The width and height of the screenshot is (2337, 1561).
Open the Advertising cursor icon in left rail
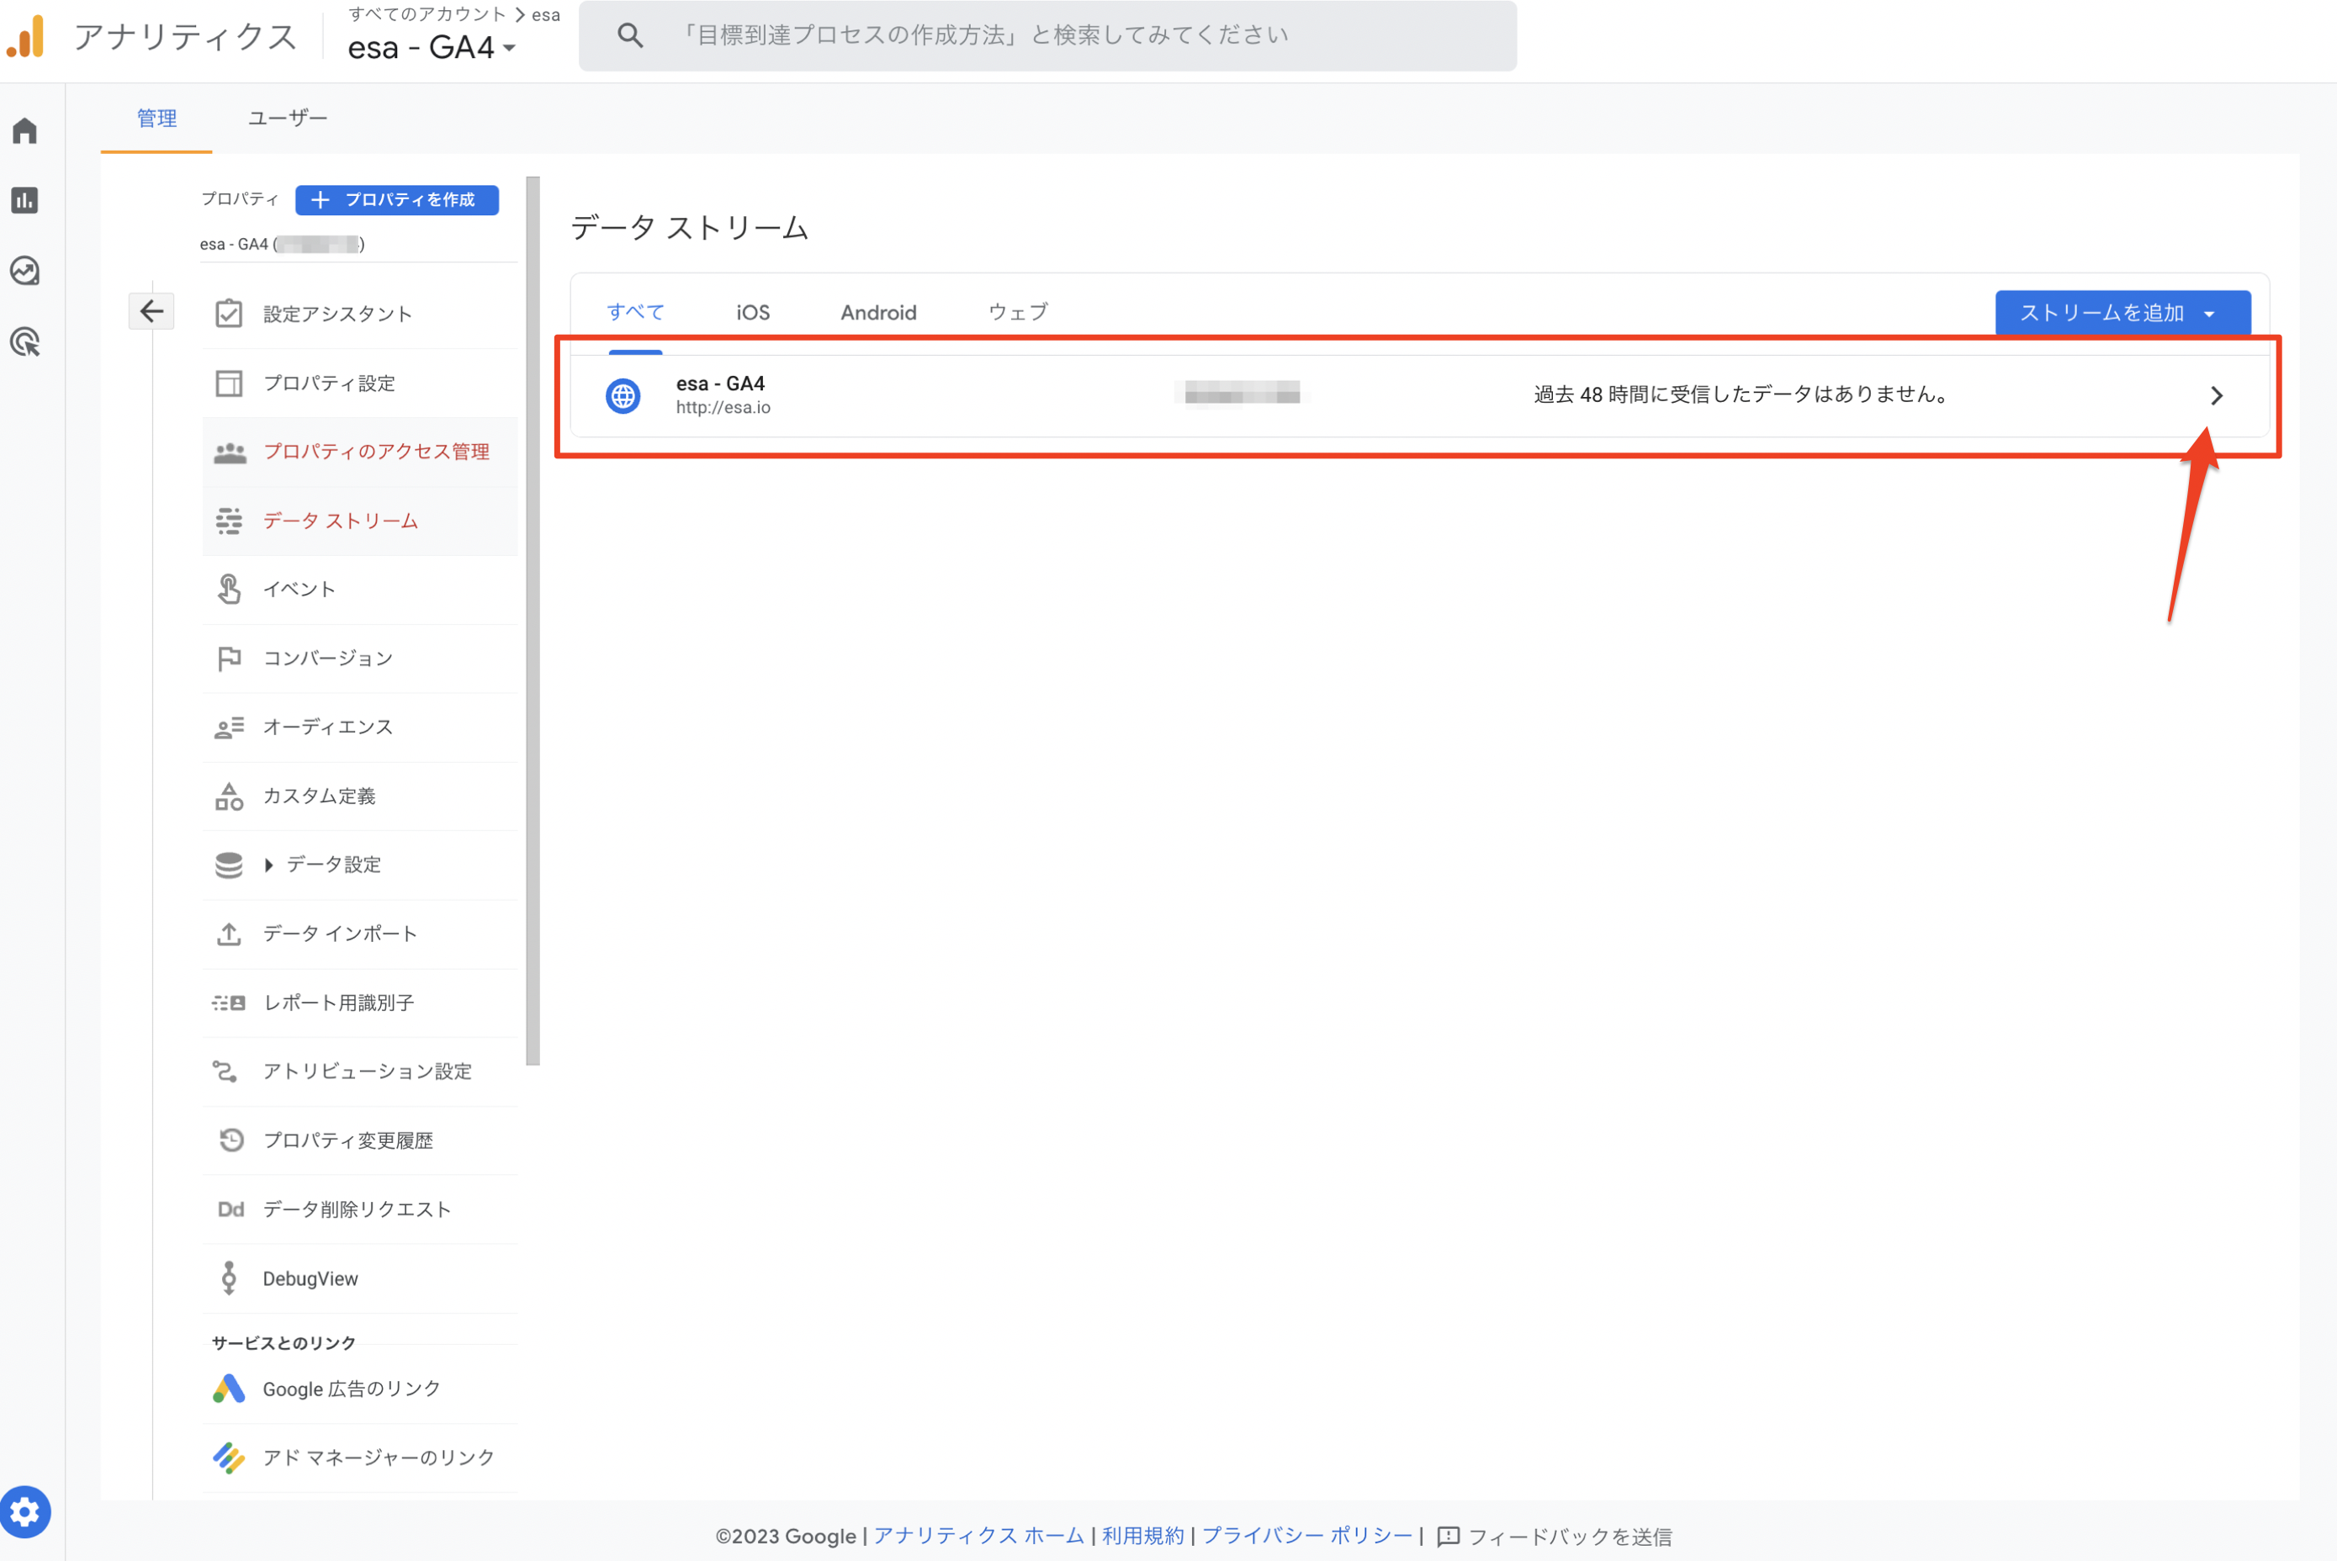(x=25, y=342)
